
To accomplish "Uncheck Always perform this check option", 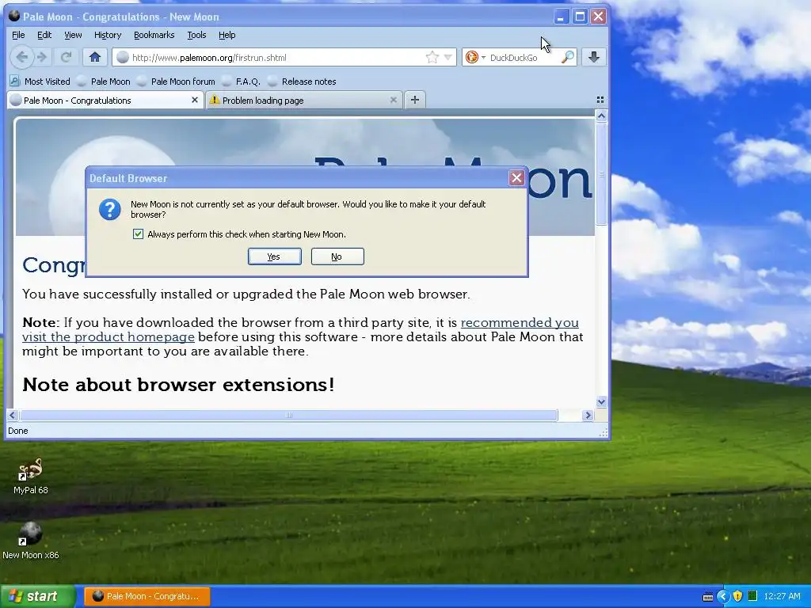I will [138, 234].
